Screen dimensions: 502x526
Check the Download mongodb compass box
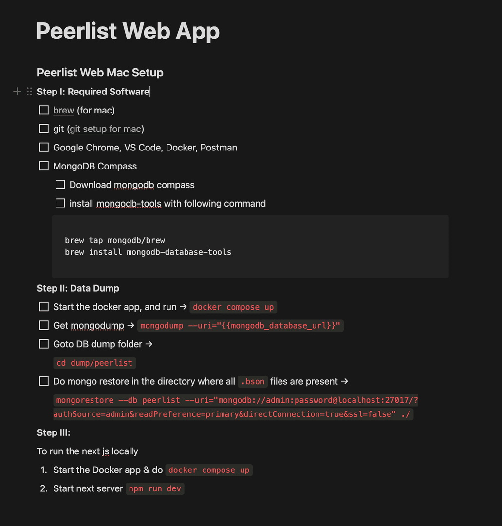(x=60, y=185)
